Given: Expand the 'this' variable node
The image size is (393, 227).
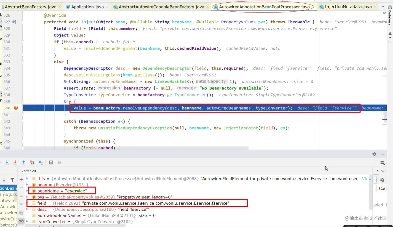Looking at the screenshot, I should (27, 178).
